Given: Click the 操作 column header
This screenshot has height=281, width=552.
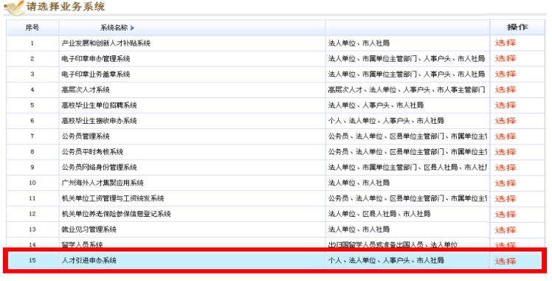Looking at the screenshot, I should 517,27.
